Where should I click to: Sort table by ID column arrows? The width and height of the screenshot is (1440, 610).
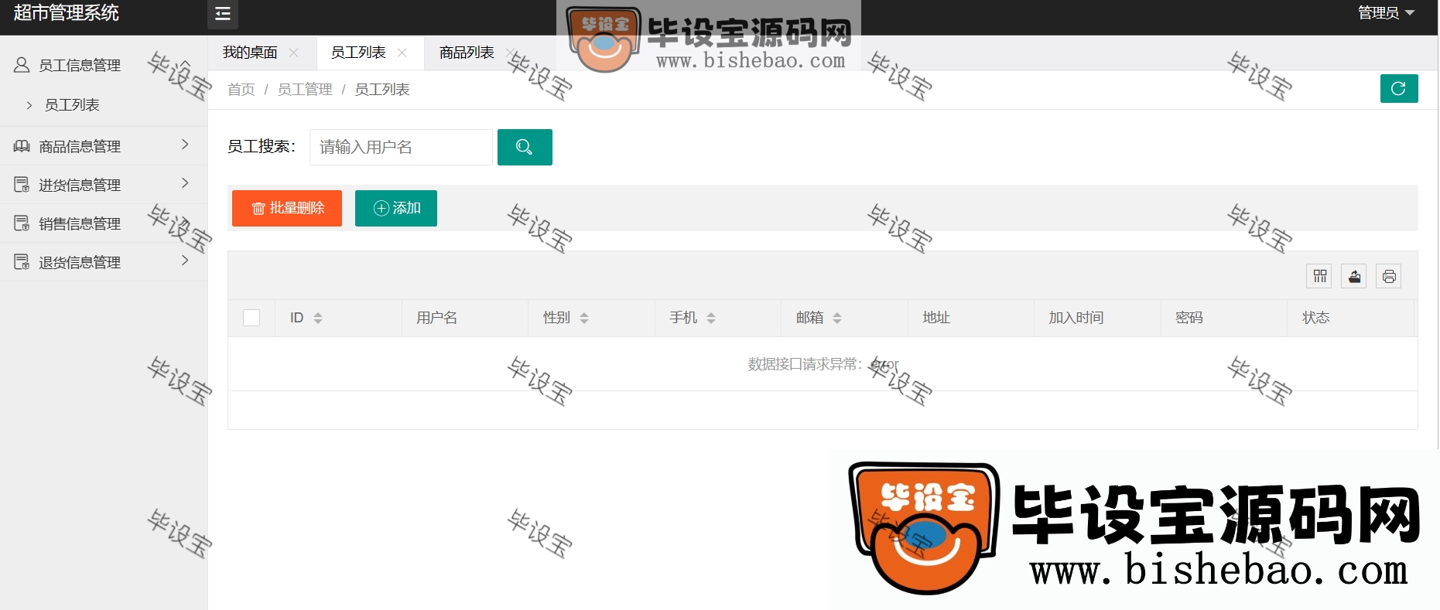318,318
